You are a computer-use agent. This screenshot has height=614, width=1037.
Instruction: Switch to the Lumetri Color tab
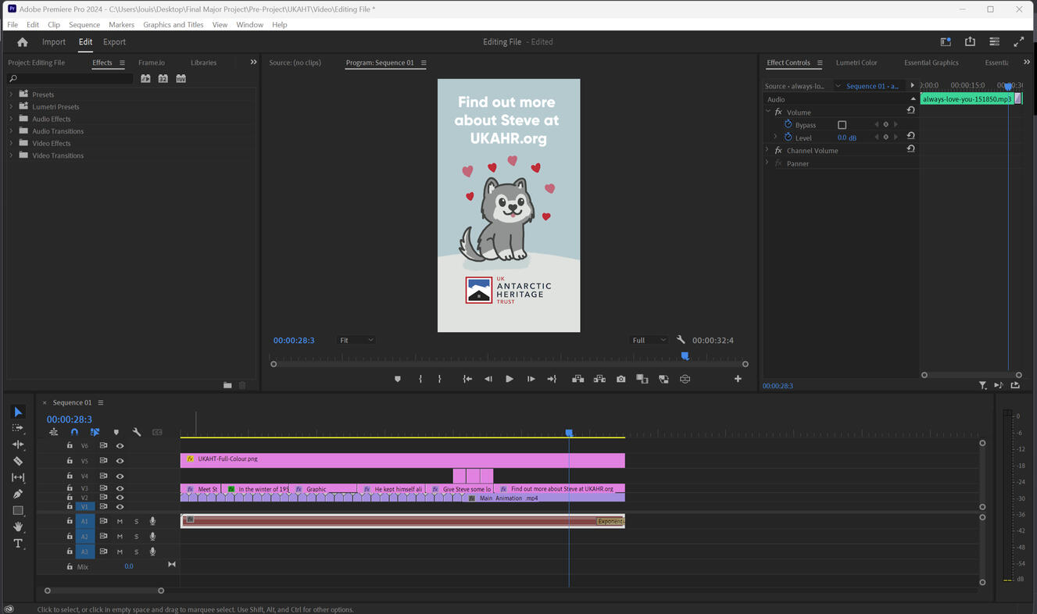click(x=856, y=62)
